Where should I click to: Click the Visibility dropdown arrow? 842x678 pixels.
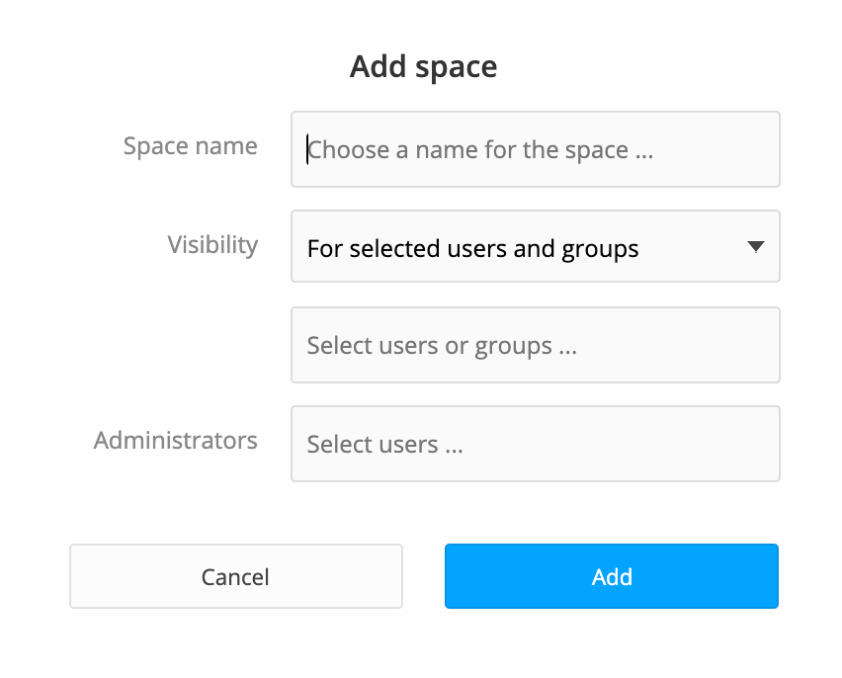click(x=755, y=247)
